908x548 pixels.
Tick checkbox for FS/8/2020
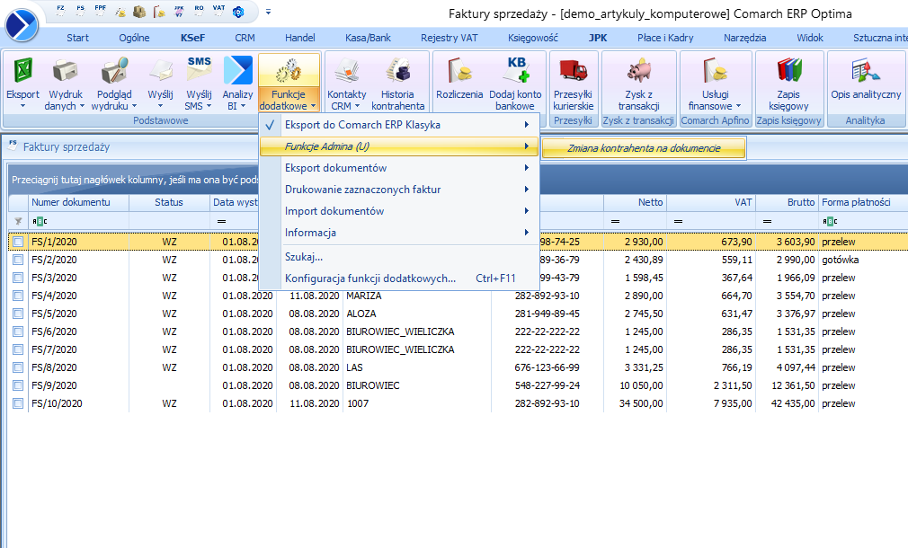[18, 367]
